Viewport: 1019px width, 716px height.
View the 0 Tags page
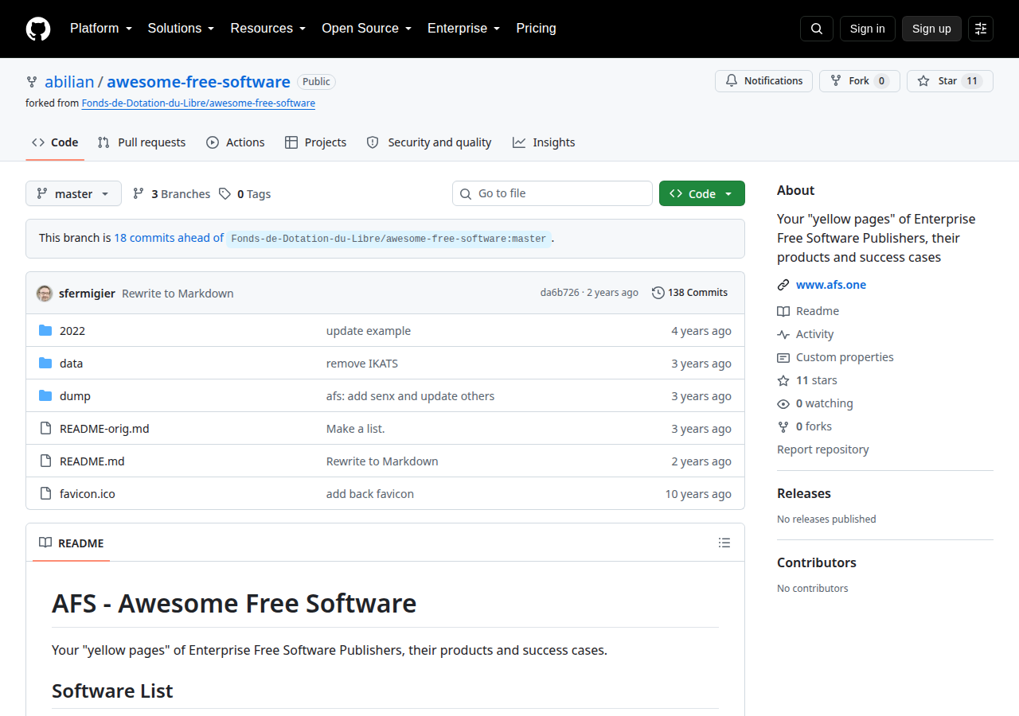(x=245, y=194)
